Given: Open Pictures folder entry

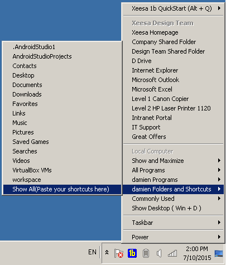Looking at the screenshot, I should (62, 132).
